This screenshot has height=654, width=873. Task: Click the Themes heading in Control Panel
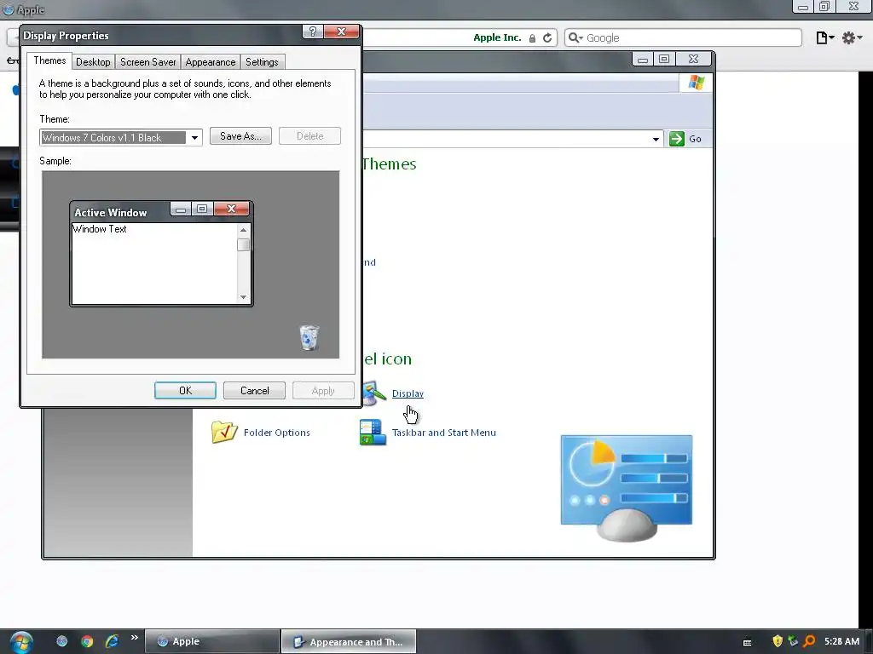389,164
